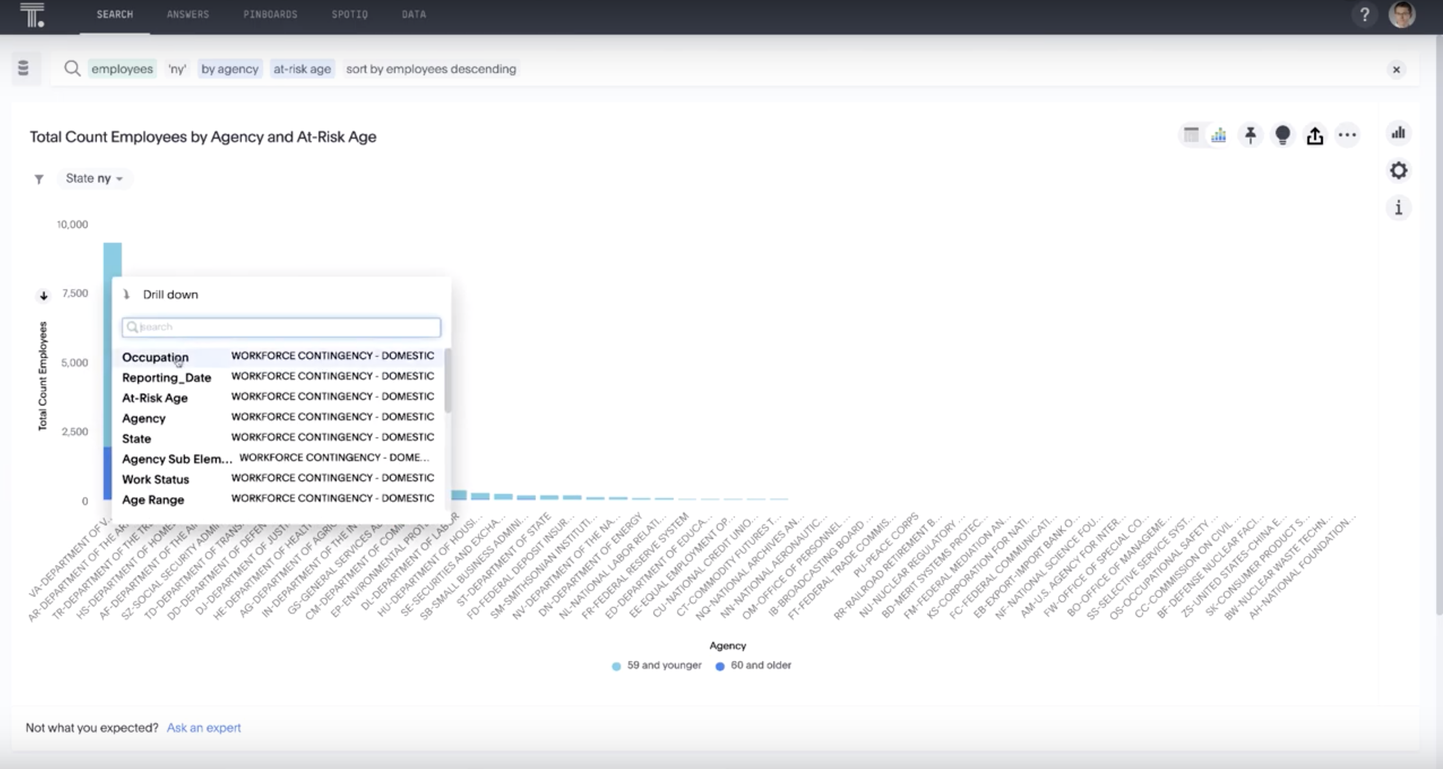Image resolution: width=1443 pixels, height=769 pixels.
Task: Open chart configuration gear icon
Action: (x=1399, y=170)
